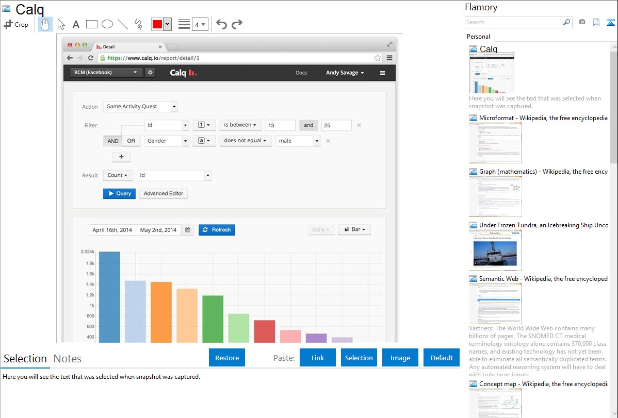Screen dimensions: 618x418
Task: Select the arrow pointer tool
Action: (61, 24)
